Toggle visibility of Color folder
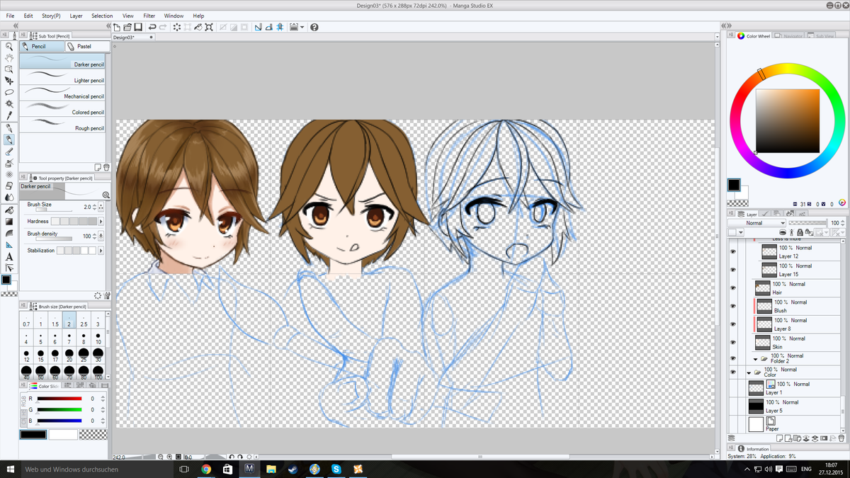The width and height of the screenshot is (850, 478). (733, 372)
